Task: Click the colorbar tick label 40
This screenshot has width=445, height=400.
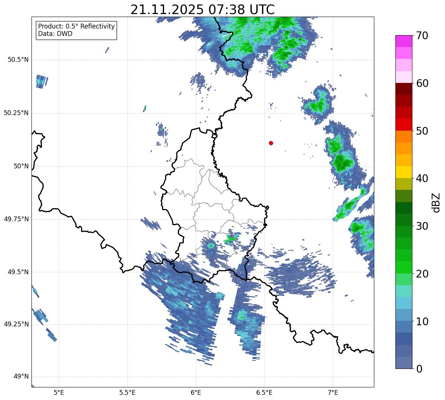Action: tap(422, 178)
